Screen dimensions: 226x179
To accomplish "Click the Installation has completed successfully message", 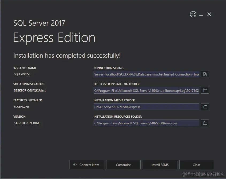I will (67, 56).
